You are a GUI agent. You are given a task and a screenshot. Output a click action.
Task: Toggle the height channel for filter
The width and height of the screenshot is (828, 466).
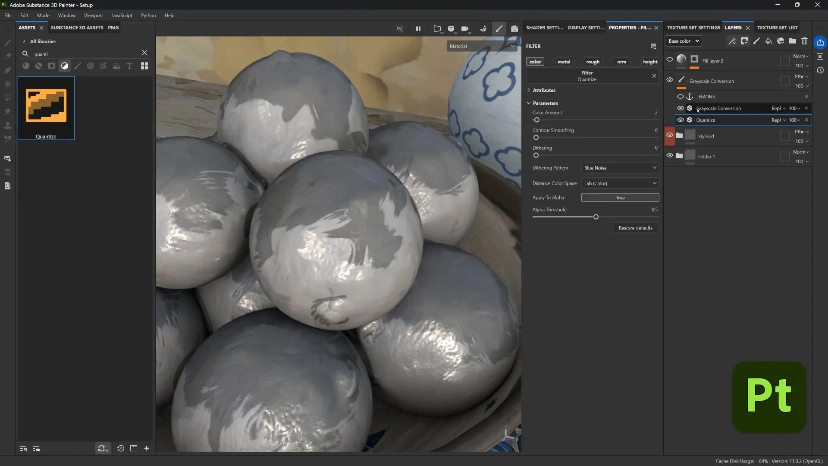650,62
